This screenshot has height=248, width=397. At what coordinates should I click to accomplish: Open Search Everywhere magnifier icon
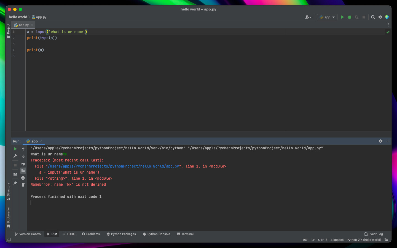(x=373, y=17)
